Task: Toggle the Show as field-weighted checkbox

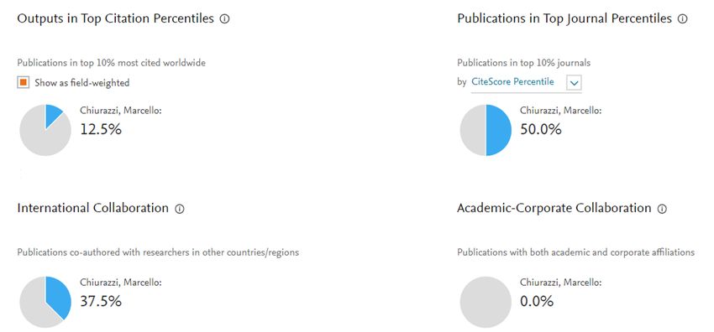Action: 24,83
